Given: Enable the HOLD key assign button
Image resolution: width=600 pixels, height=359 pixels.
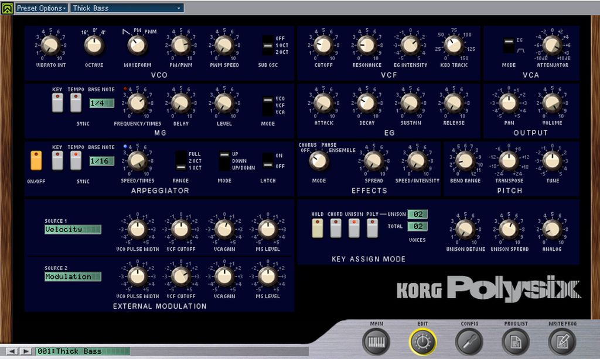Looking at the screenshot, I should 317,228.
